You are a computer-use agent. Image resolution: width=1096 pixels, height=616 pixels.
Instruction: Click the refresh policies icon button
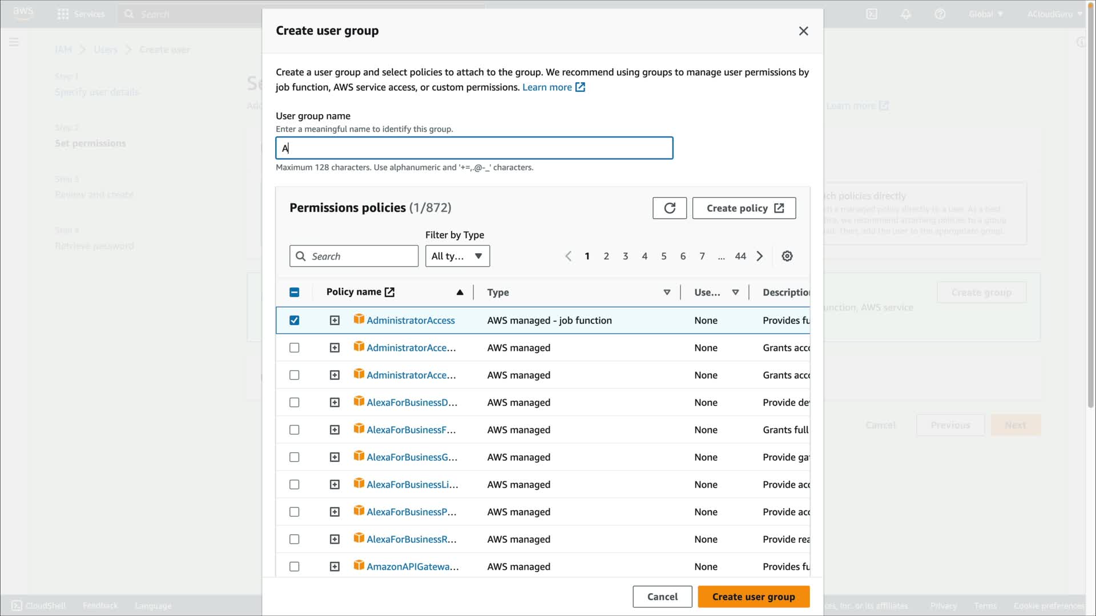[670, 208]
